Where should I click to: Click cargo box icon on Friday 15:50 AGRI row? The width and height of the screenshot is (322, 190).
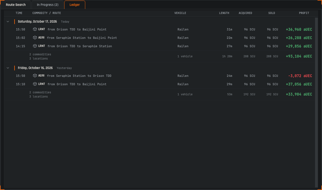[35, 76]
